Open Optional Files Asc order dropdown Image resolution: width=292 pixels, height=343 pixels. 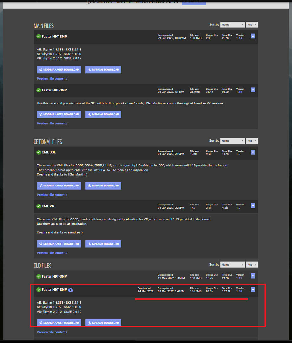pos(252,141)
